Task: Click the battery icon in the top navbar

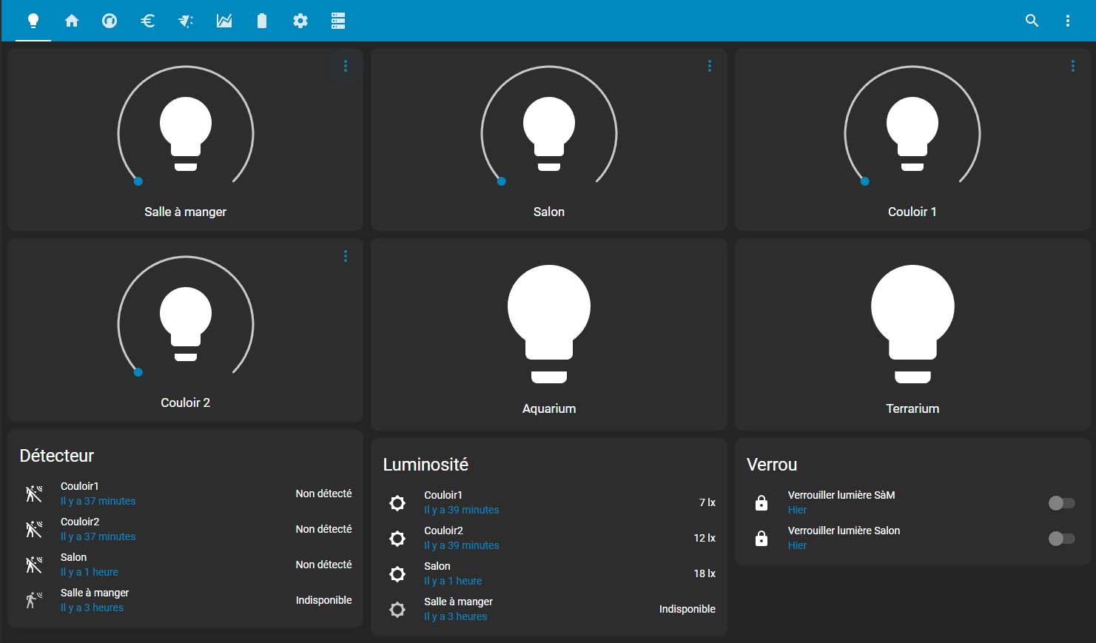Action: pos(262,21)
